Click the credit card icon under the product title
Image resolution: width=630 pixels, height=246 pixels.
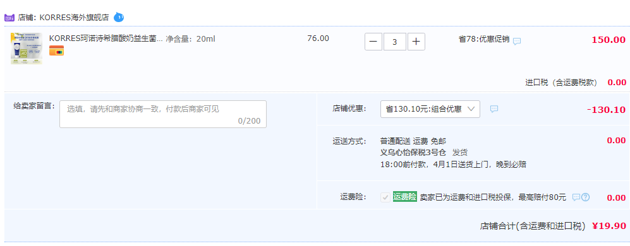pyautogui.click(x=57, y=50)
